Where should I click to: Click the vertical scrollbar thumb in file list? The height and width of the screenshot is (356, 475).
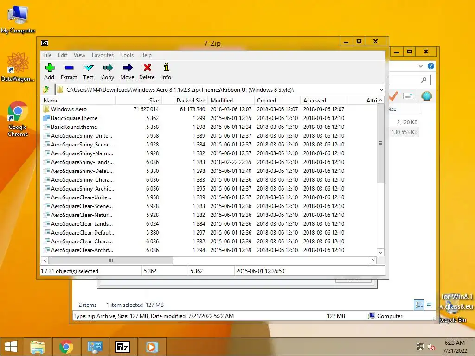pyautogui.click(x=380, y=144)
